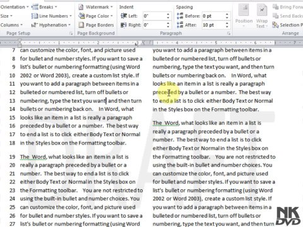Open the Page Setup dialog launcher

pyautogui.click(x=71, y=33)
